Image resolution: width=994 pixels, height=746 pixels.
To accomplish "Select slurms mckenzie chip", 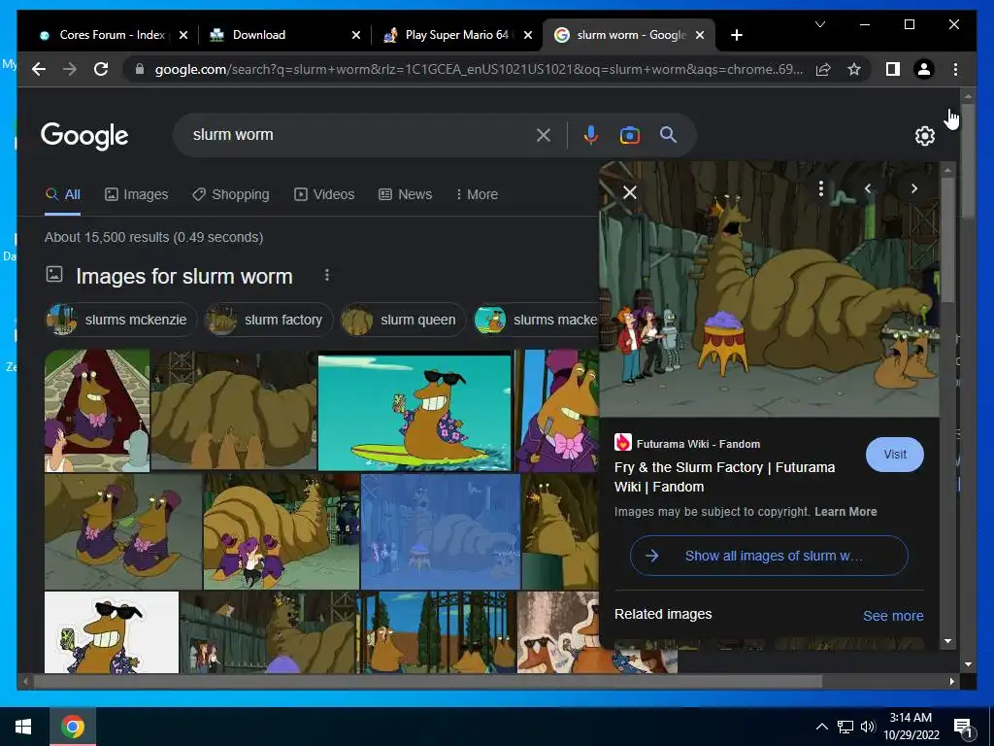I will tap(121, 320).
